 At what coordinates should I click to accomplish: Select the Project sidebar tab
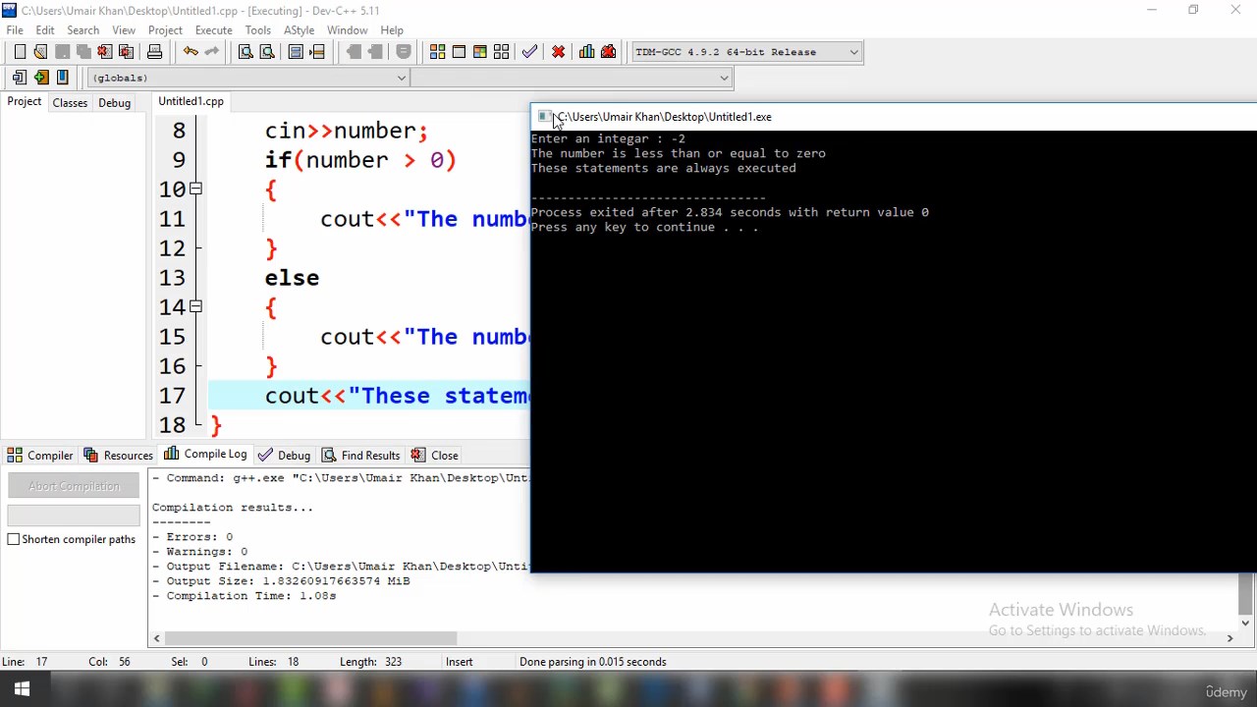pos(25,102)
